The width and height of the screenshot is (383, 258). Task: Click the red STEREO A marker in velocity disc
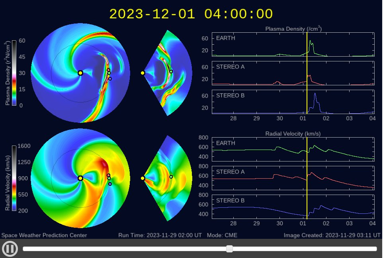pyautogui.click(x=108, y=175)
